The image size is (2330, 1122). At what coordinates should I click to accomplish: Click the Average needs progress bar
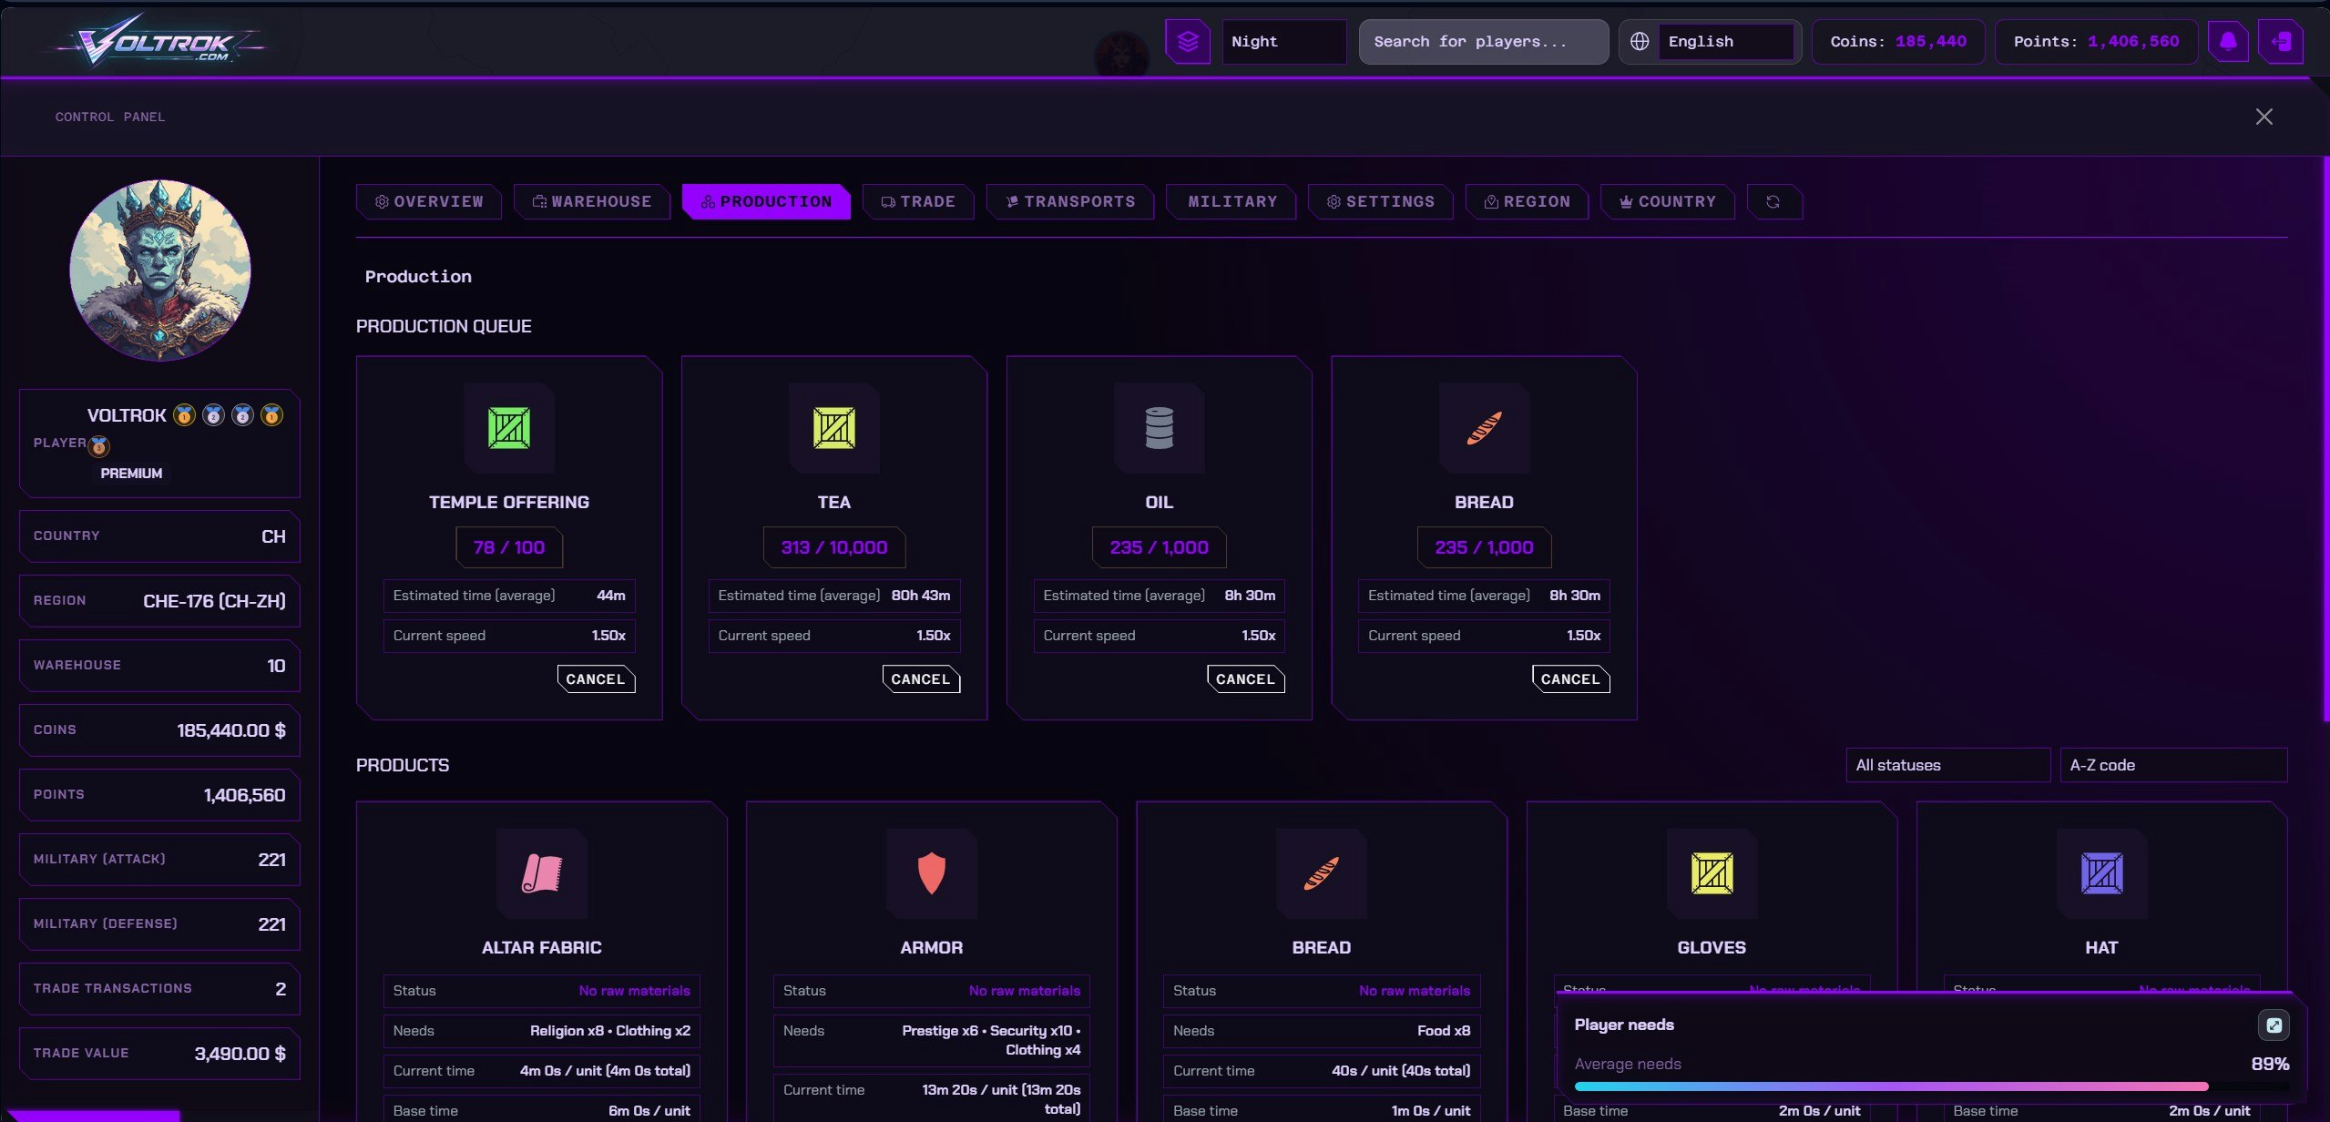[x=1890, y=1086]
